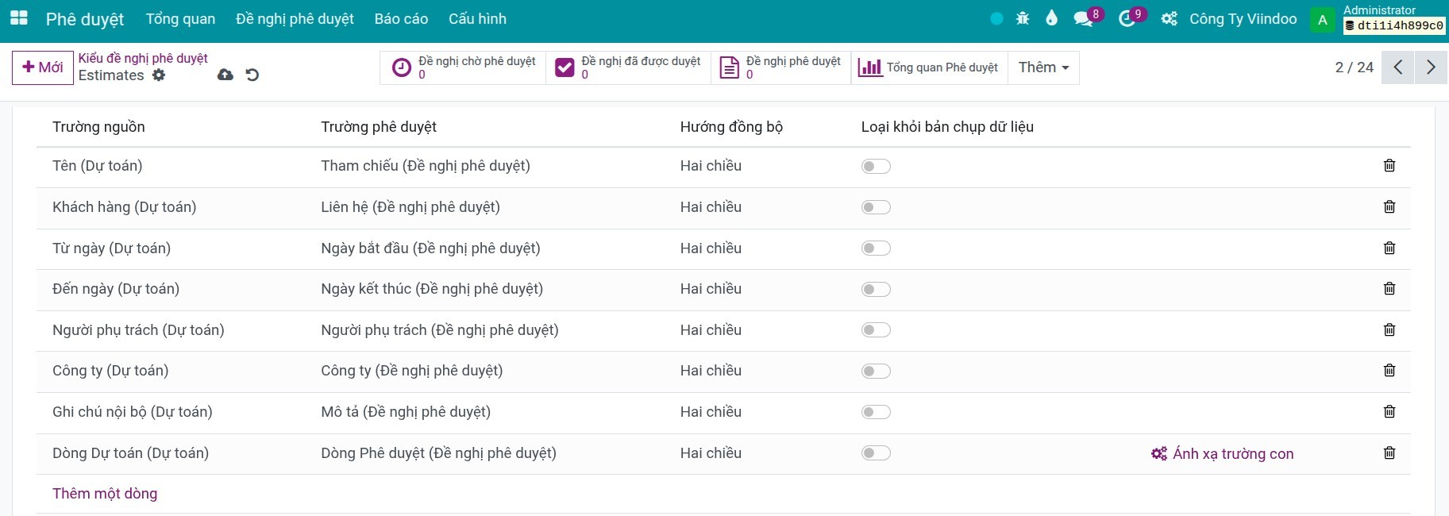Go to the next record arrow
The image size is (1449, 516).
pos(1430,67)
